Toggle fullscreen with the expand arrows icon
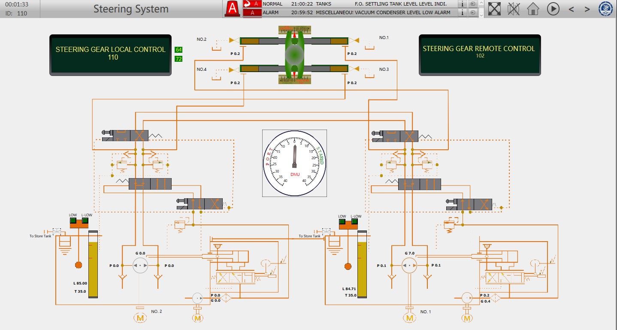This screenshot has width=617, height=330. pyautogui.click(x=494, y=9)
